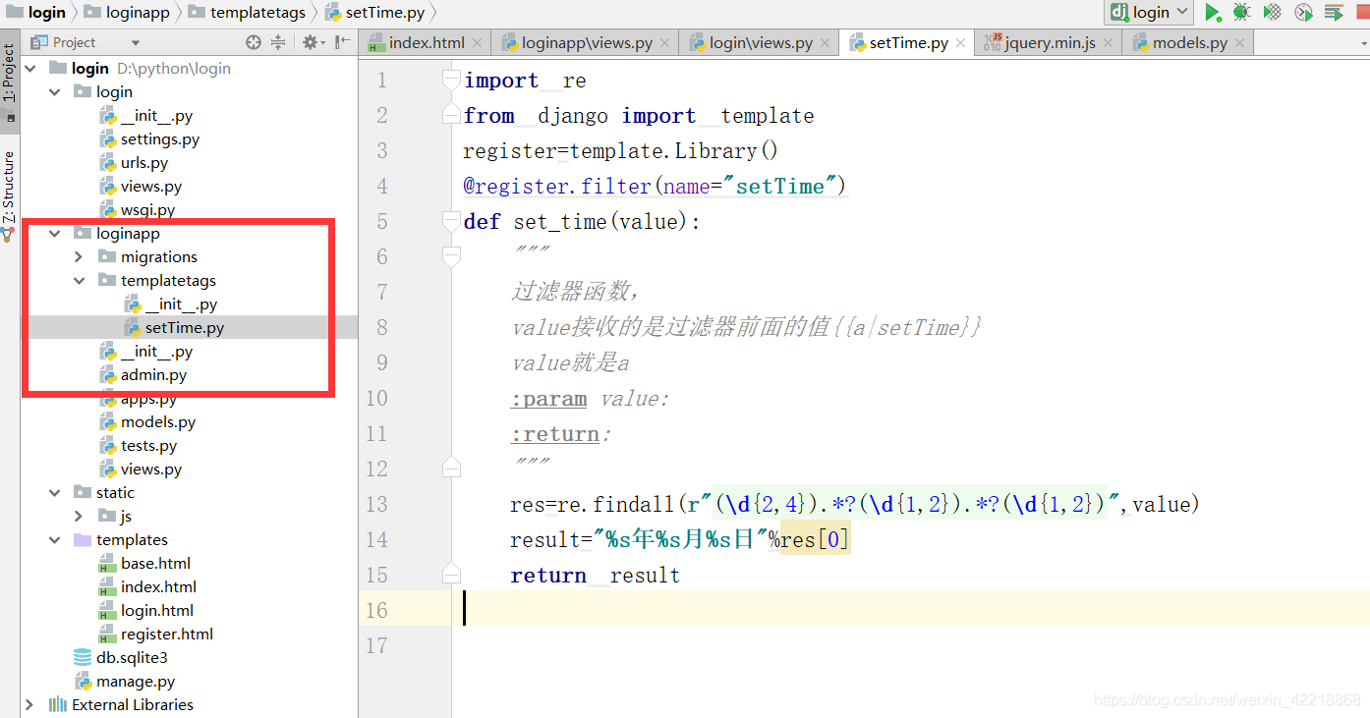
Task: Select settings.py in project tree
Action: 159,138
